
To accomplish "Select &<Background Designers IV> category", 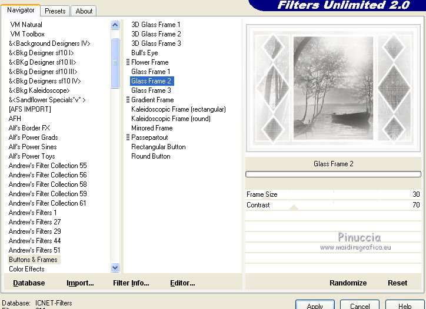I will click(x=49, y=43).
